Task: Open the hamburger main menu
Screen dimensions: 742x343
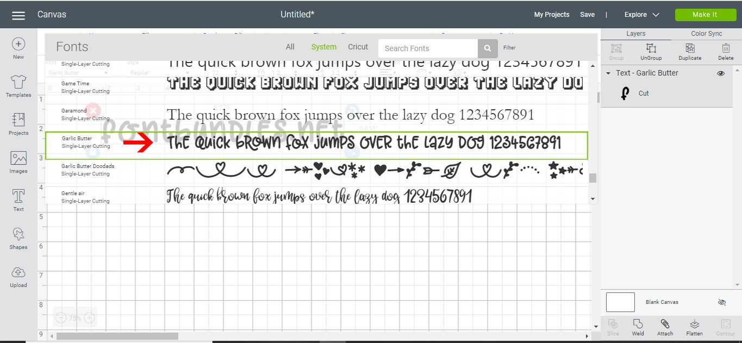Action: pos(18,15)
